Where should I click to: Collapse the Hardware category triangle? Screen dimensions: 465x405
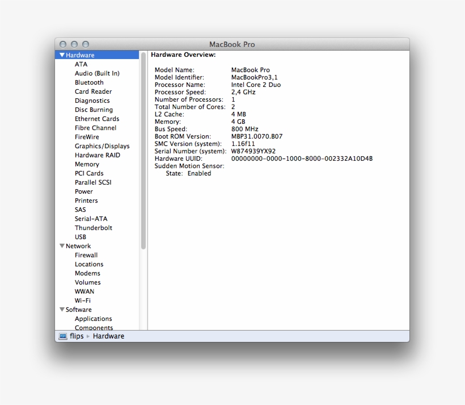pos(61,55)
